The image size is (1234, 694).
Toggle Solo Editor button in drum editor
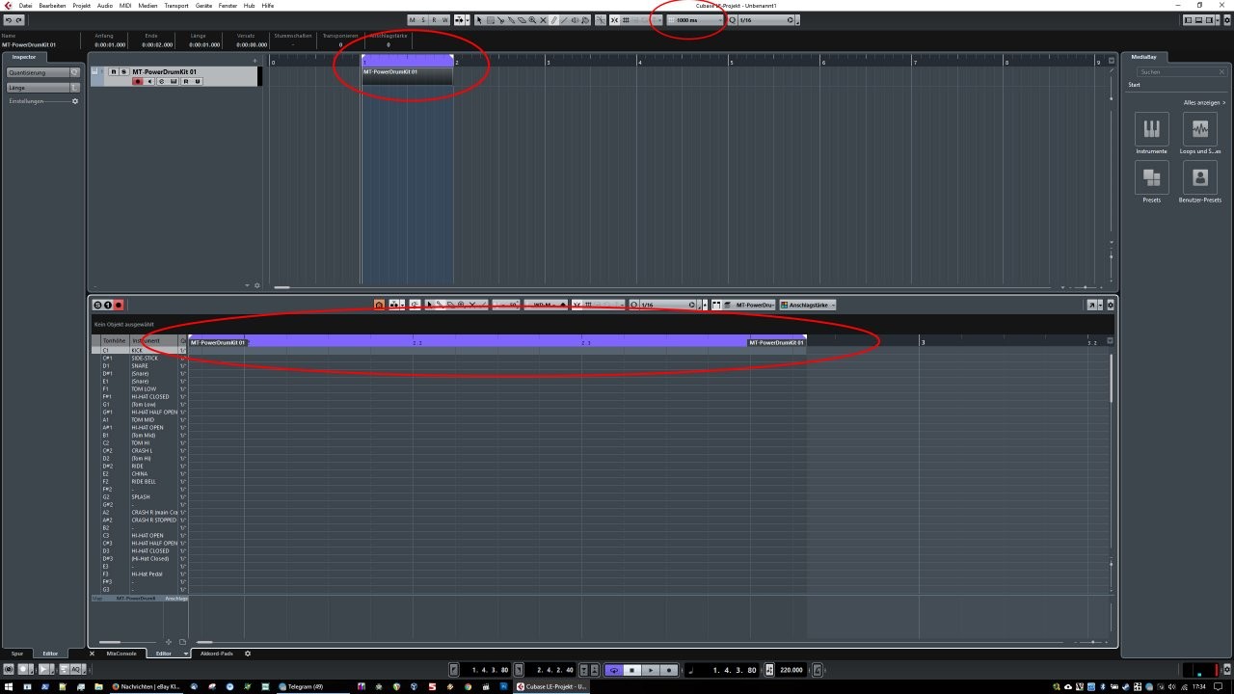tap(97, 305)
